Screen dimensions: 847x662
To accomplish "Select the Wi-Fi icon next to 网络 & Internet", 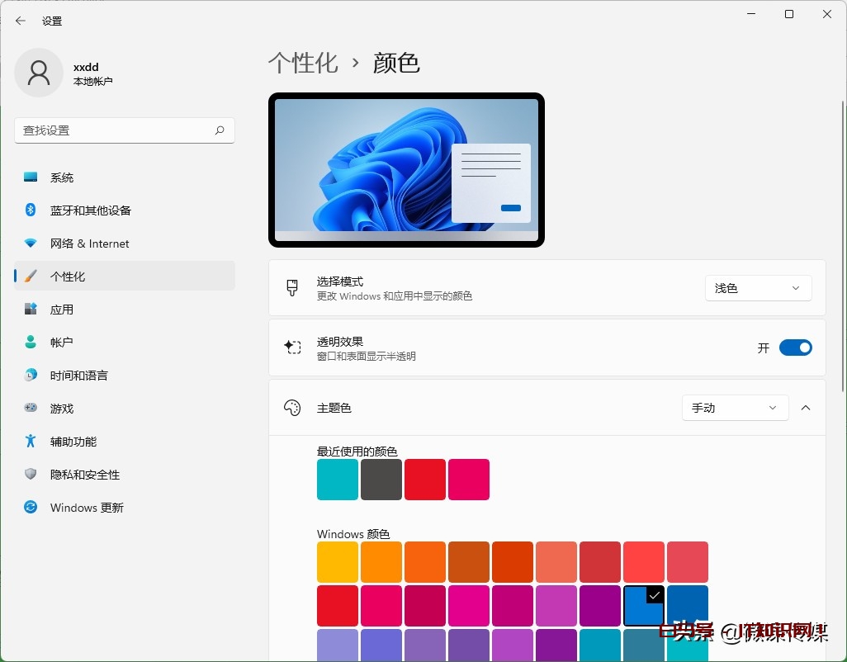I will [x=29, y=244].
